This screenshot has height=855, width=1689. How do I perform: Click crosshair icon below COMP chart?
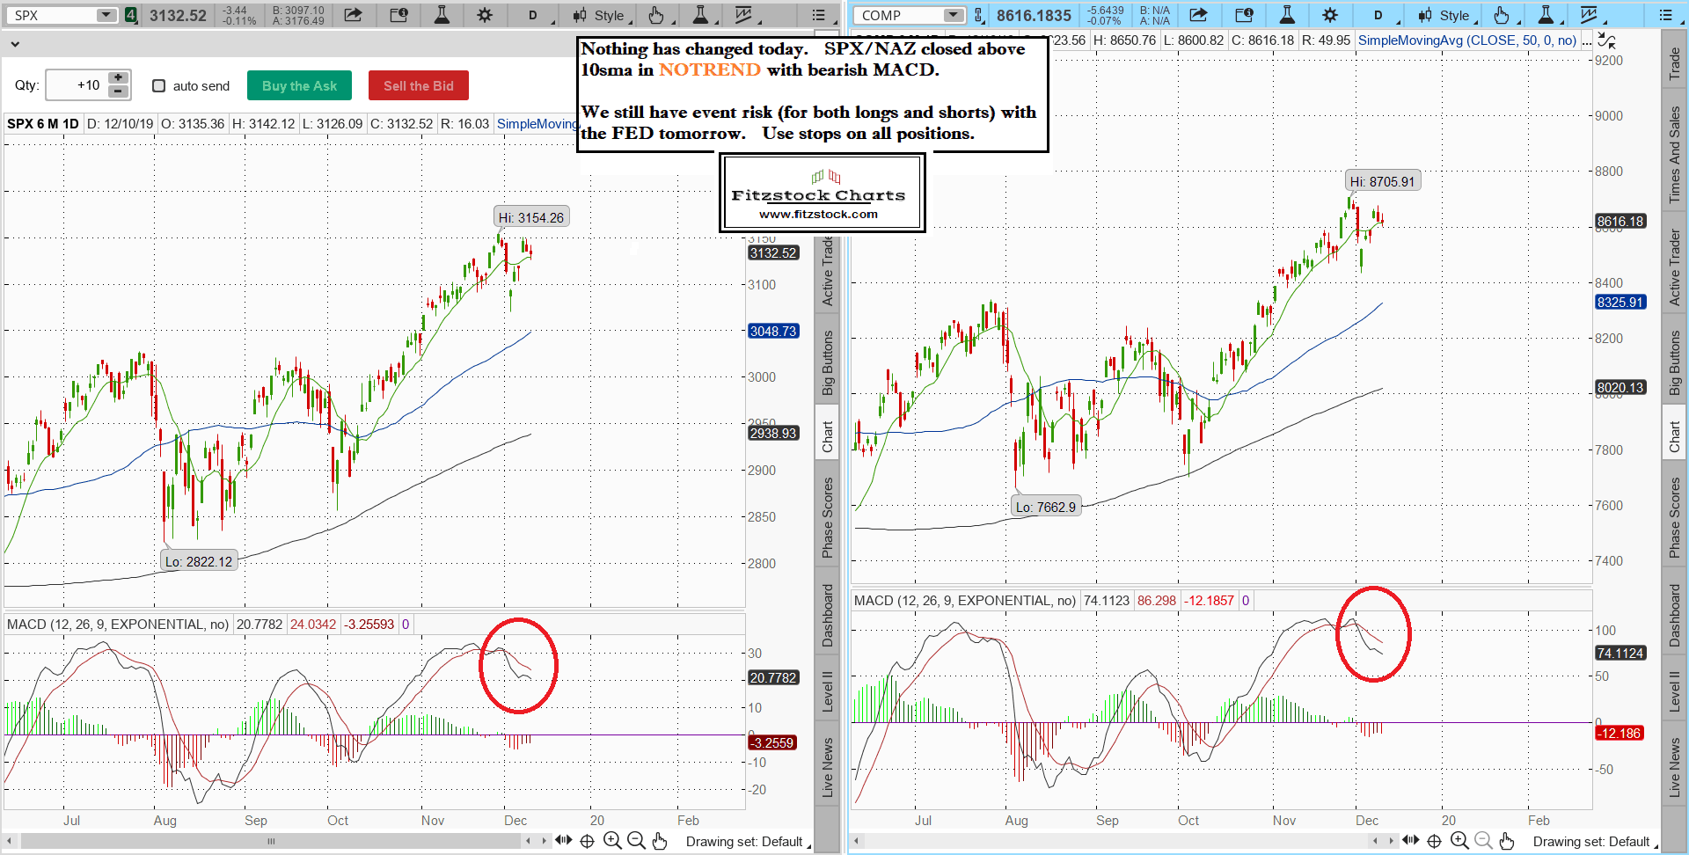tap(1434, 841)
